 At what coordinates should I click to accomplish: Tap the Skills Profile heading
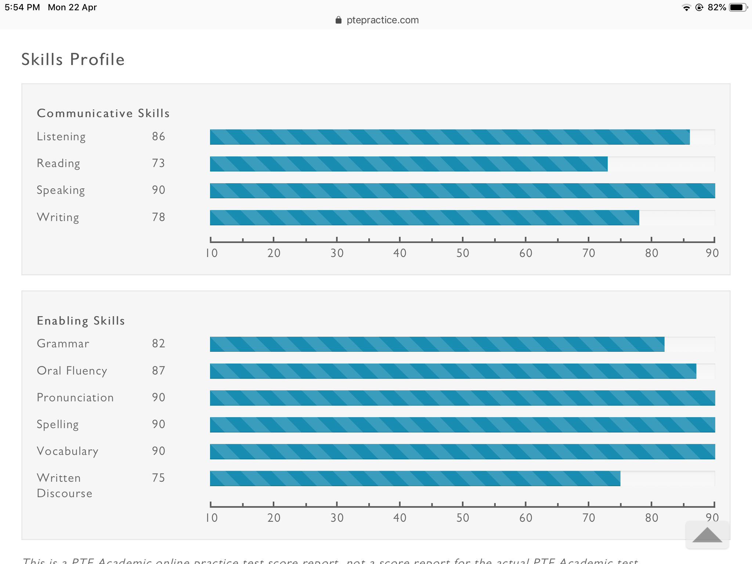[x=73, y=59]
